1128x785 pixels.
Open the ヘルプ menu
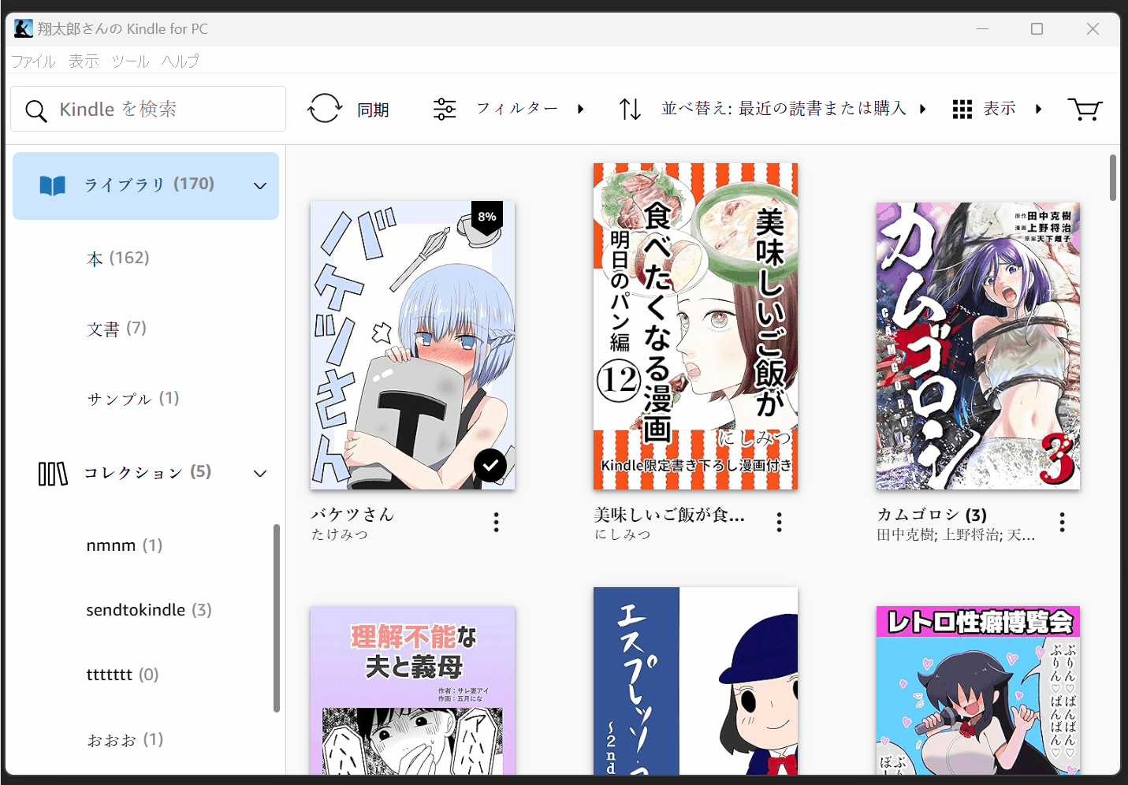180,61
